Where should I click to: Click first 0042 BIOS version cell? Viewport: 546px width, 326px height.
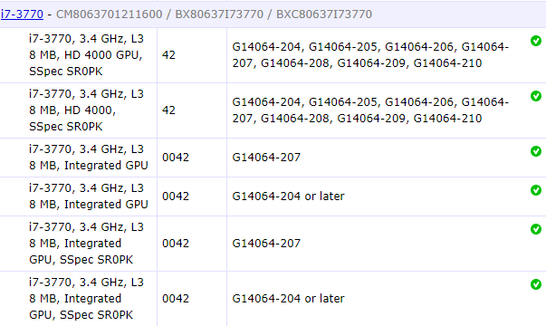click(192, 158)
